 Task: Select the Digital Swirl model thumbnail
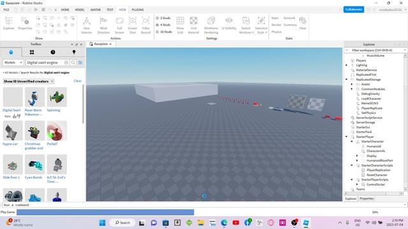(x=13, y=97)
